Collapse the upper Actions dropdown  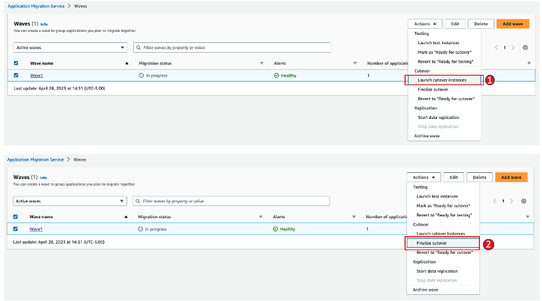[x=425, y=24]
